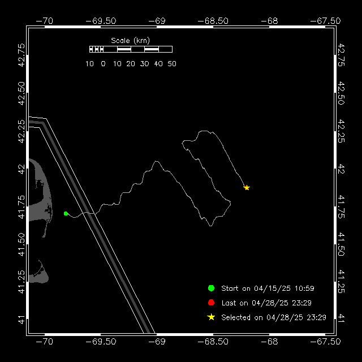The image size is (362, 362).
Task: Click the 41.25 latitude label on right axis
Action: pos(341,281)
